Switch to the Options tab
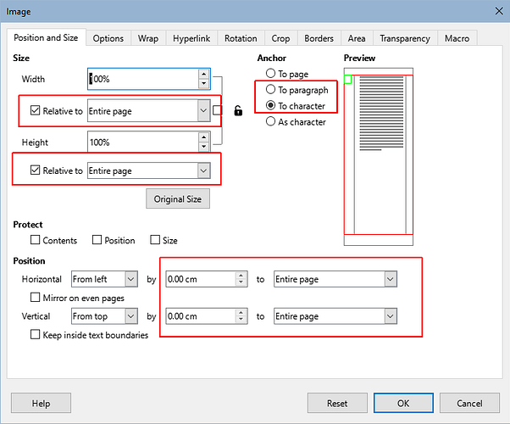 tap(108, 38)
